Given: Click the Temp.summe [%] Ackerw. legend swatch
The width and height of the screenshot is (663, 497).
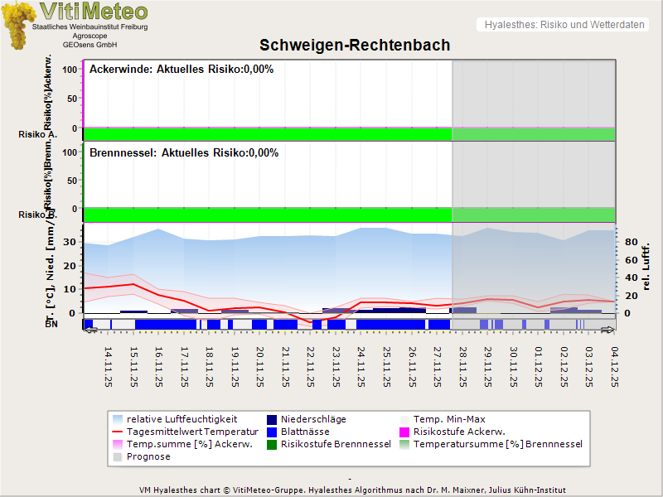Looking at the screenshot, I should [118, 444].
